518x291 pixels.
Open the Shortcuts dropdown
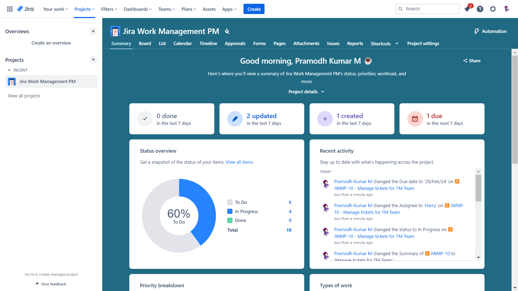click(384, 43)
